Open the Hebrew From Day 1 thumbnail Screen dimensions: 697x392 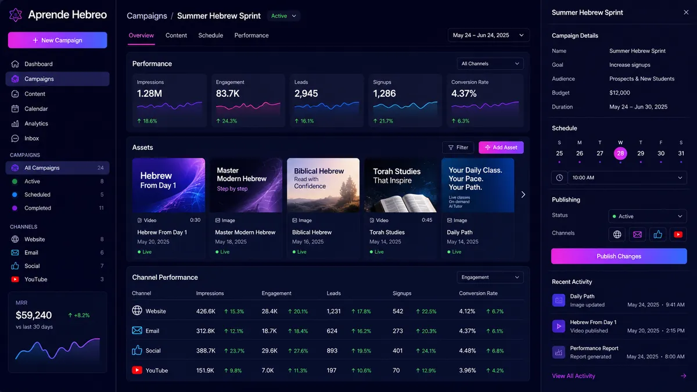click(x=168, y=185)
